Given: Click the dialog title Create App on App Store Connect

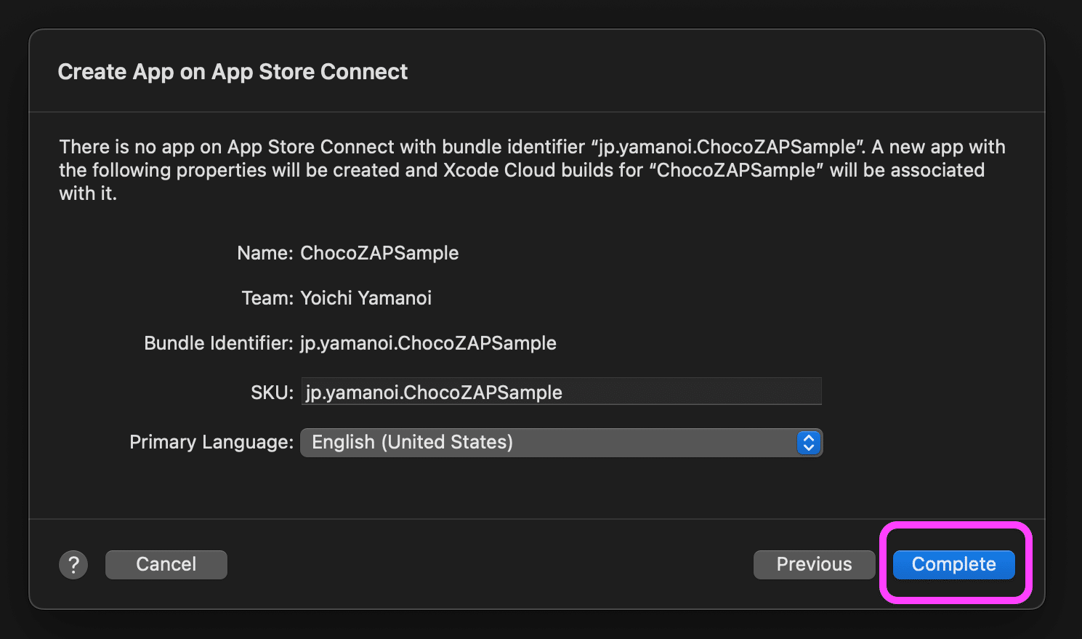Looking at the screenshot, I should pyautogui.click(x=233, y=72).
